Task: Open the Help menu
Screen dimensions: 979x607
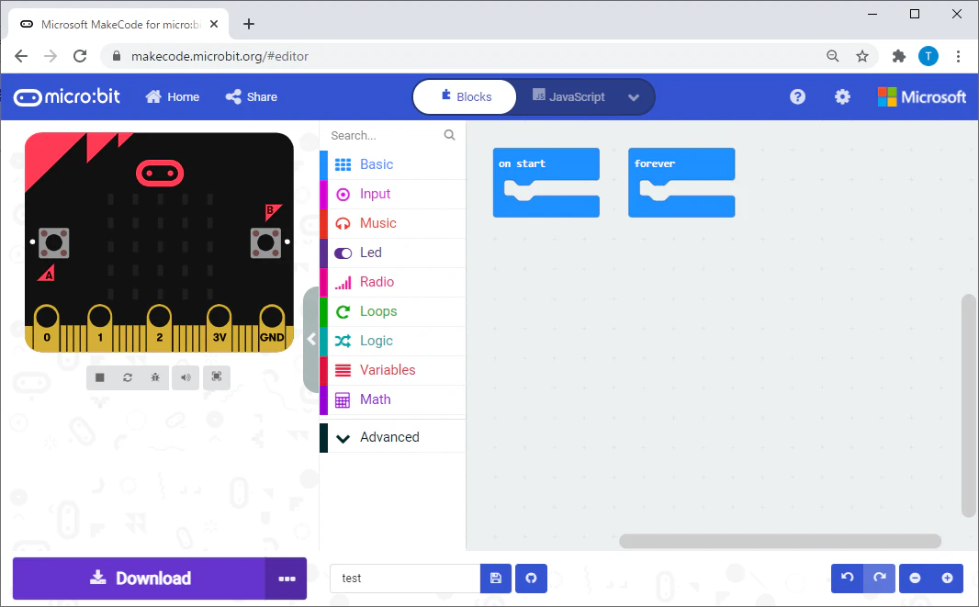Action: pos(797,96)
